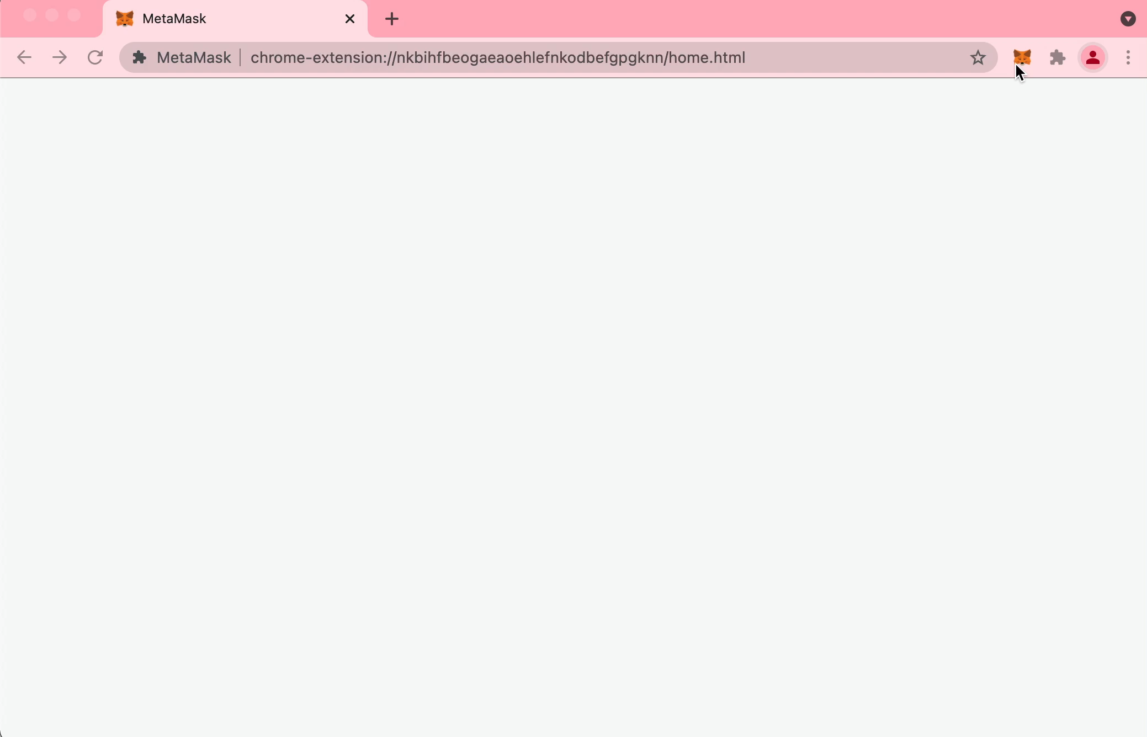The image size is (1147, 737).
Task: Click the puzzle icon inside the address bar
Action: tap(140, 57)
